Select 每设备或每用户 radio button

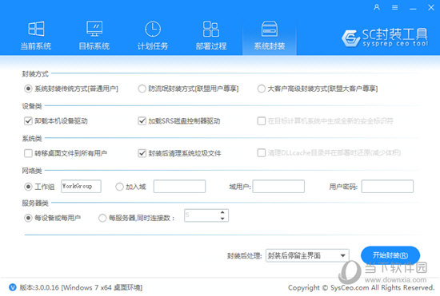28,218
